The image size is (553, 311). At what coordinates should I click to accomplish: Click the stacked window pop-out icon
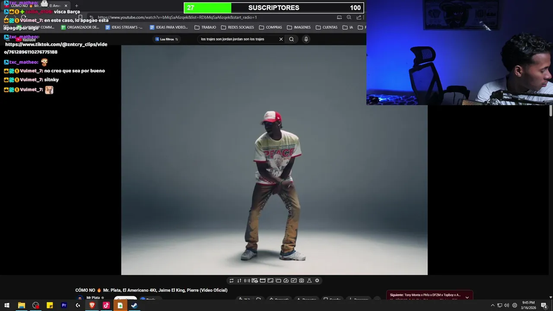coord(278,281)
